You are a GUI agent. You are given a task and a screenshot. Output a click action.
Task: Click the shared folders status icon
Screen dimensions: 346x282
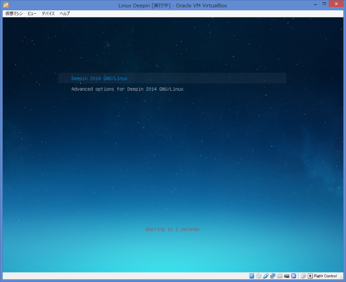point(279,276)
